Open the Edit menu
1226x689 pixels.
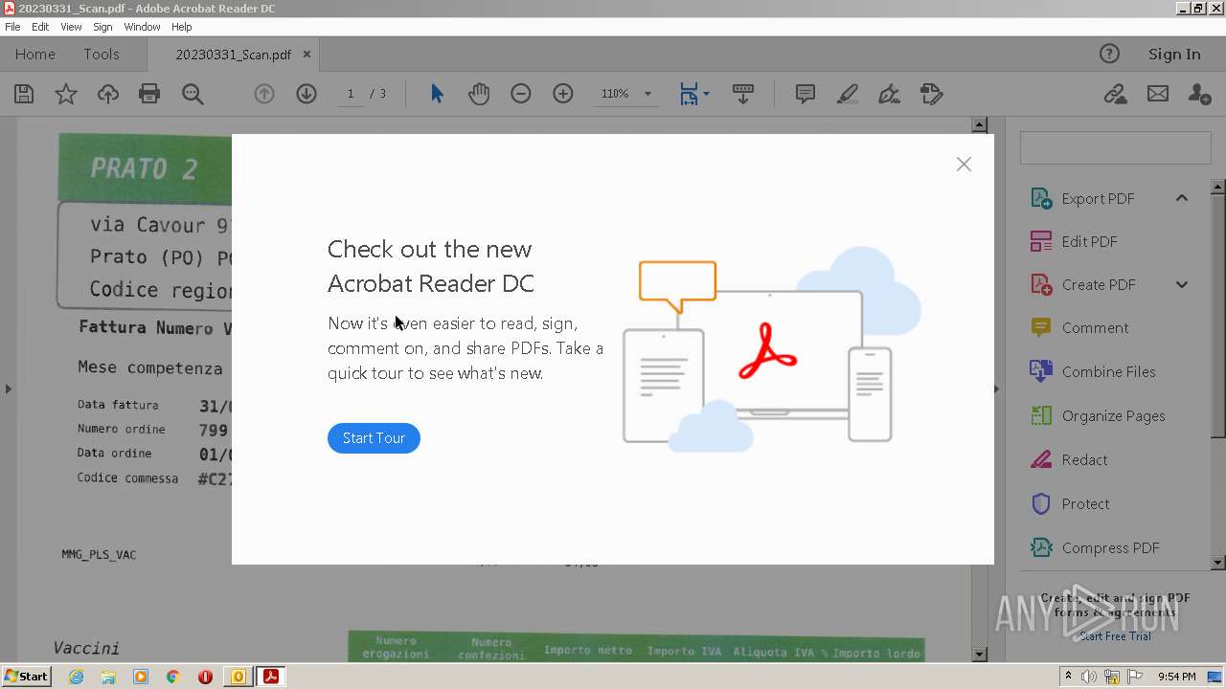40,27
